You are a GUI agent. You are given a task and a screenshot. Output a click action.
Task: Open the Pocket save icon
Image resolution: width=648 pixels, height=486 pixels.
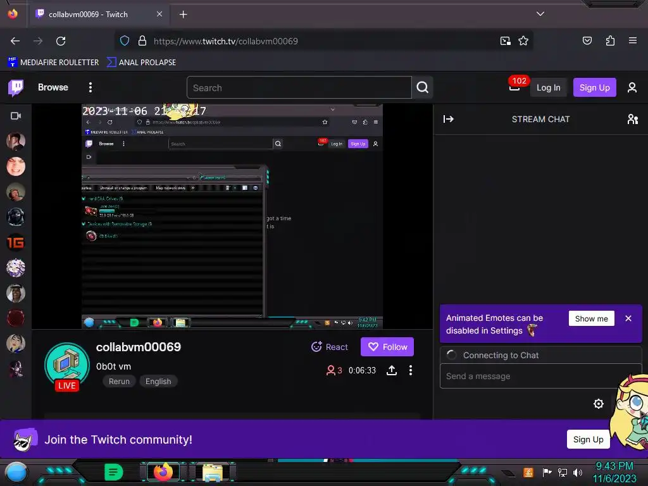point(587,41)
